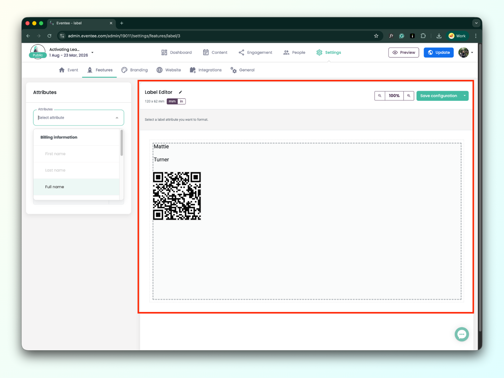Click the pencil icon beside Label Editor
This screenshot has height=378, width=504.
point(180,92)
